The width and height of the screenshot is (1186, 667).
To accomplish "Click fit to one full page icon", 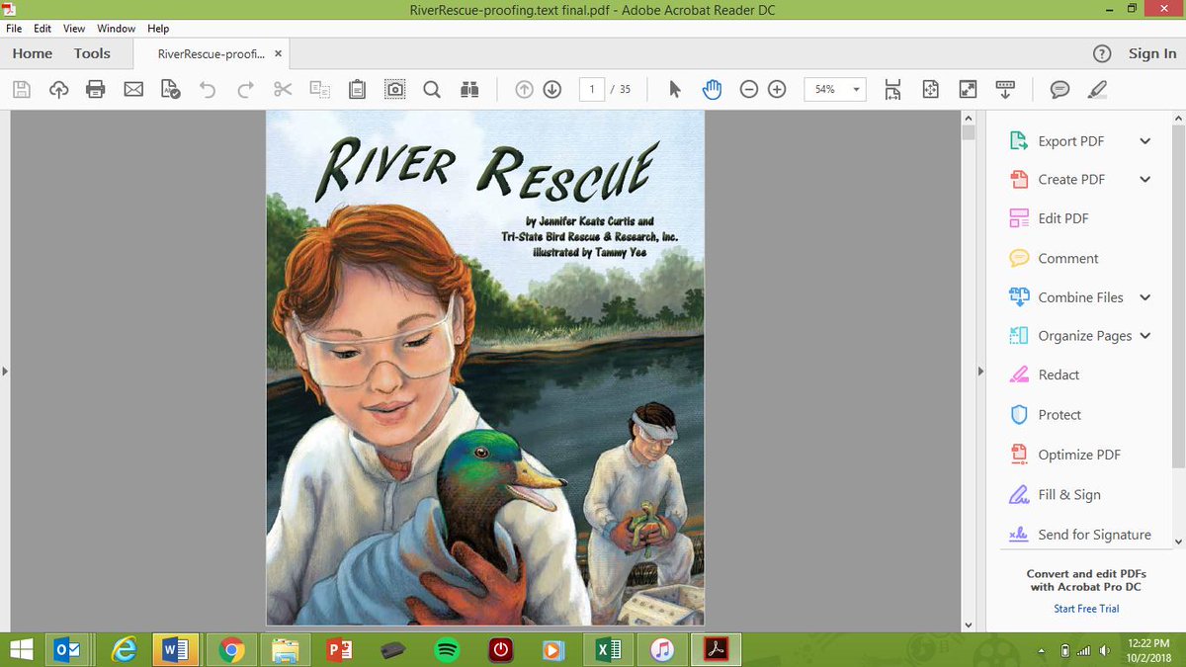I will tap(930, 90).
